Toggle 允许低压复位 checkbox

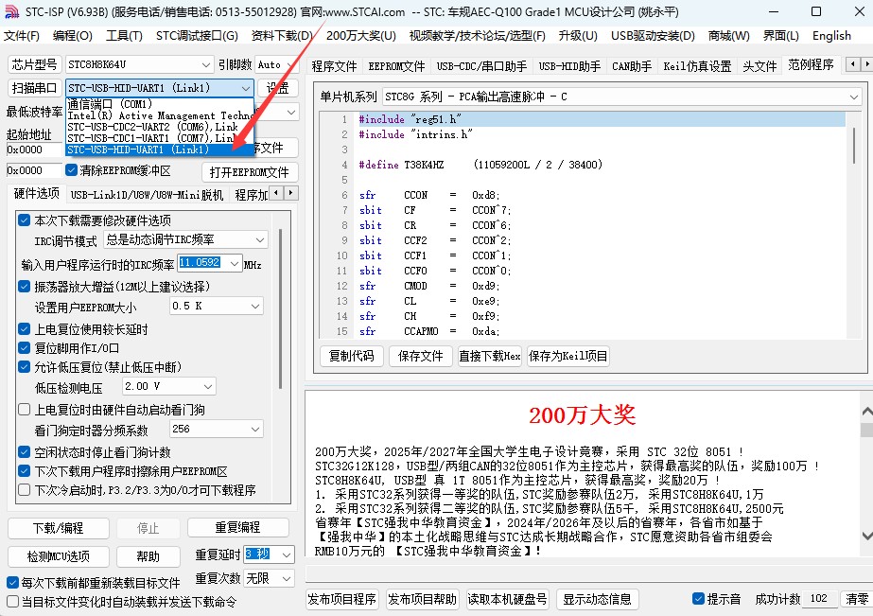coord(24,367)
